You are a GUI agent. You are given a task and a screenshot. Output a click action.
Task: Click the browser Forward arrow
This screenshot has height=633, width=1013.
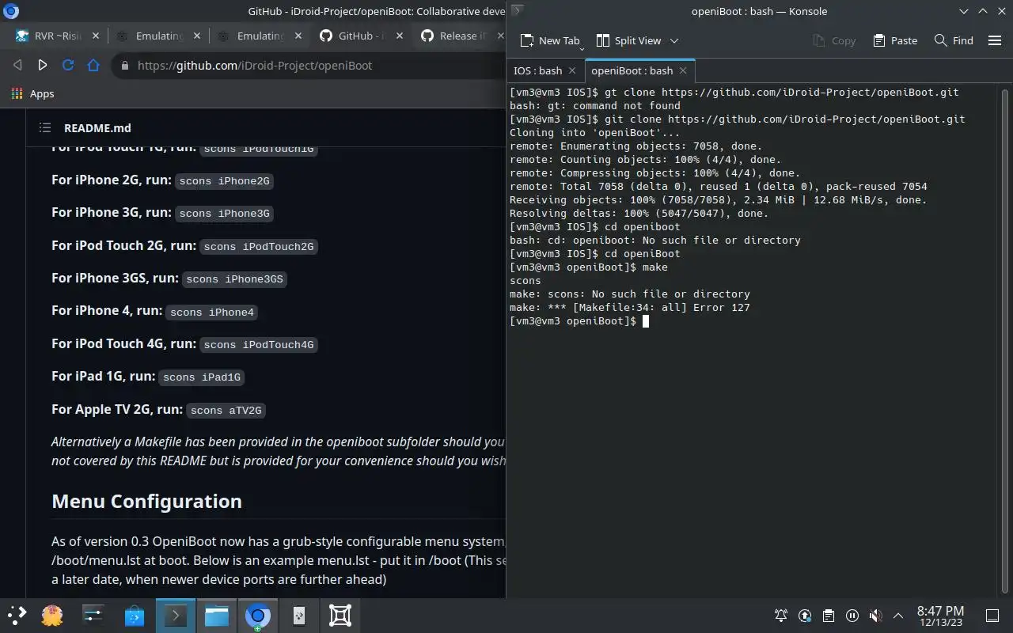click(43, 66)
